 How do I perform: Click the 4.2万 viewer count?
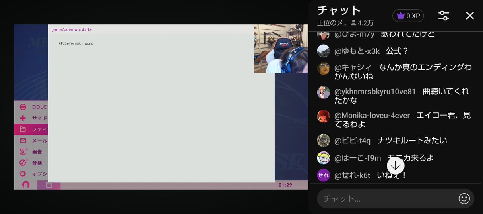point(362,23)
